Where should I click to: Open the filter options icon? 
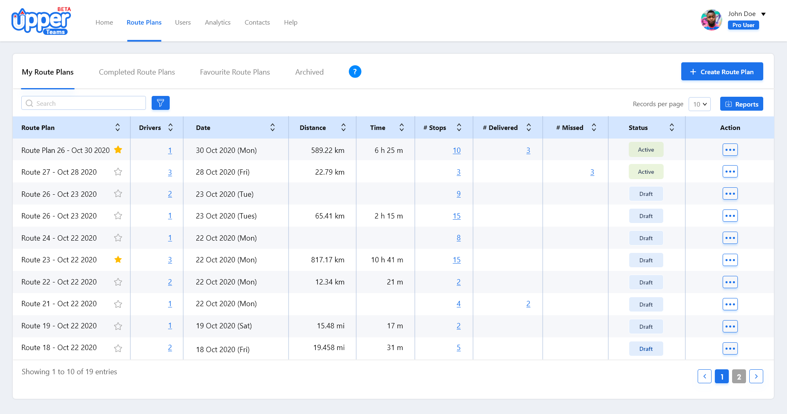pos(160,103)
